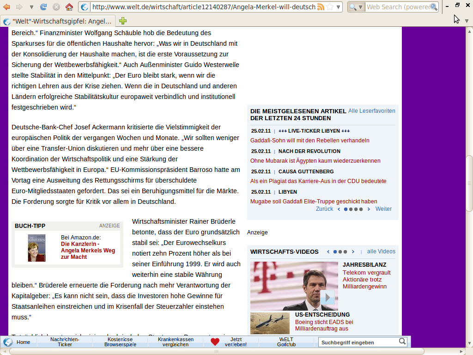
Task: Click previous chevron in Wirtschafts-Videos
Action: click(x=328, y=252)
